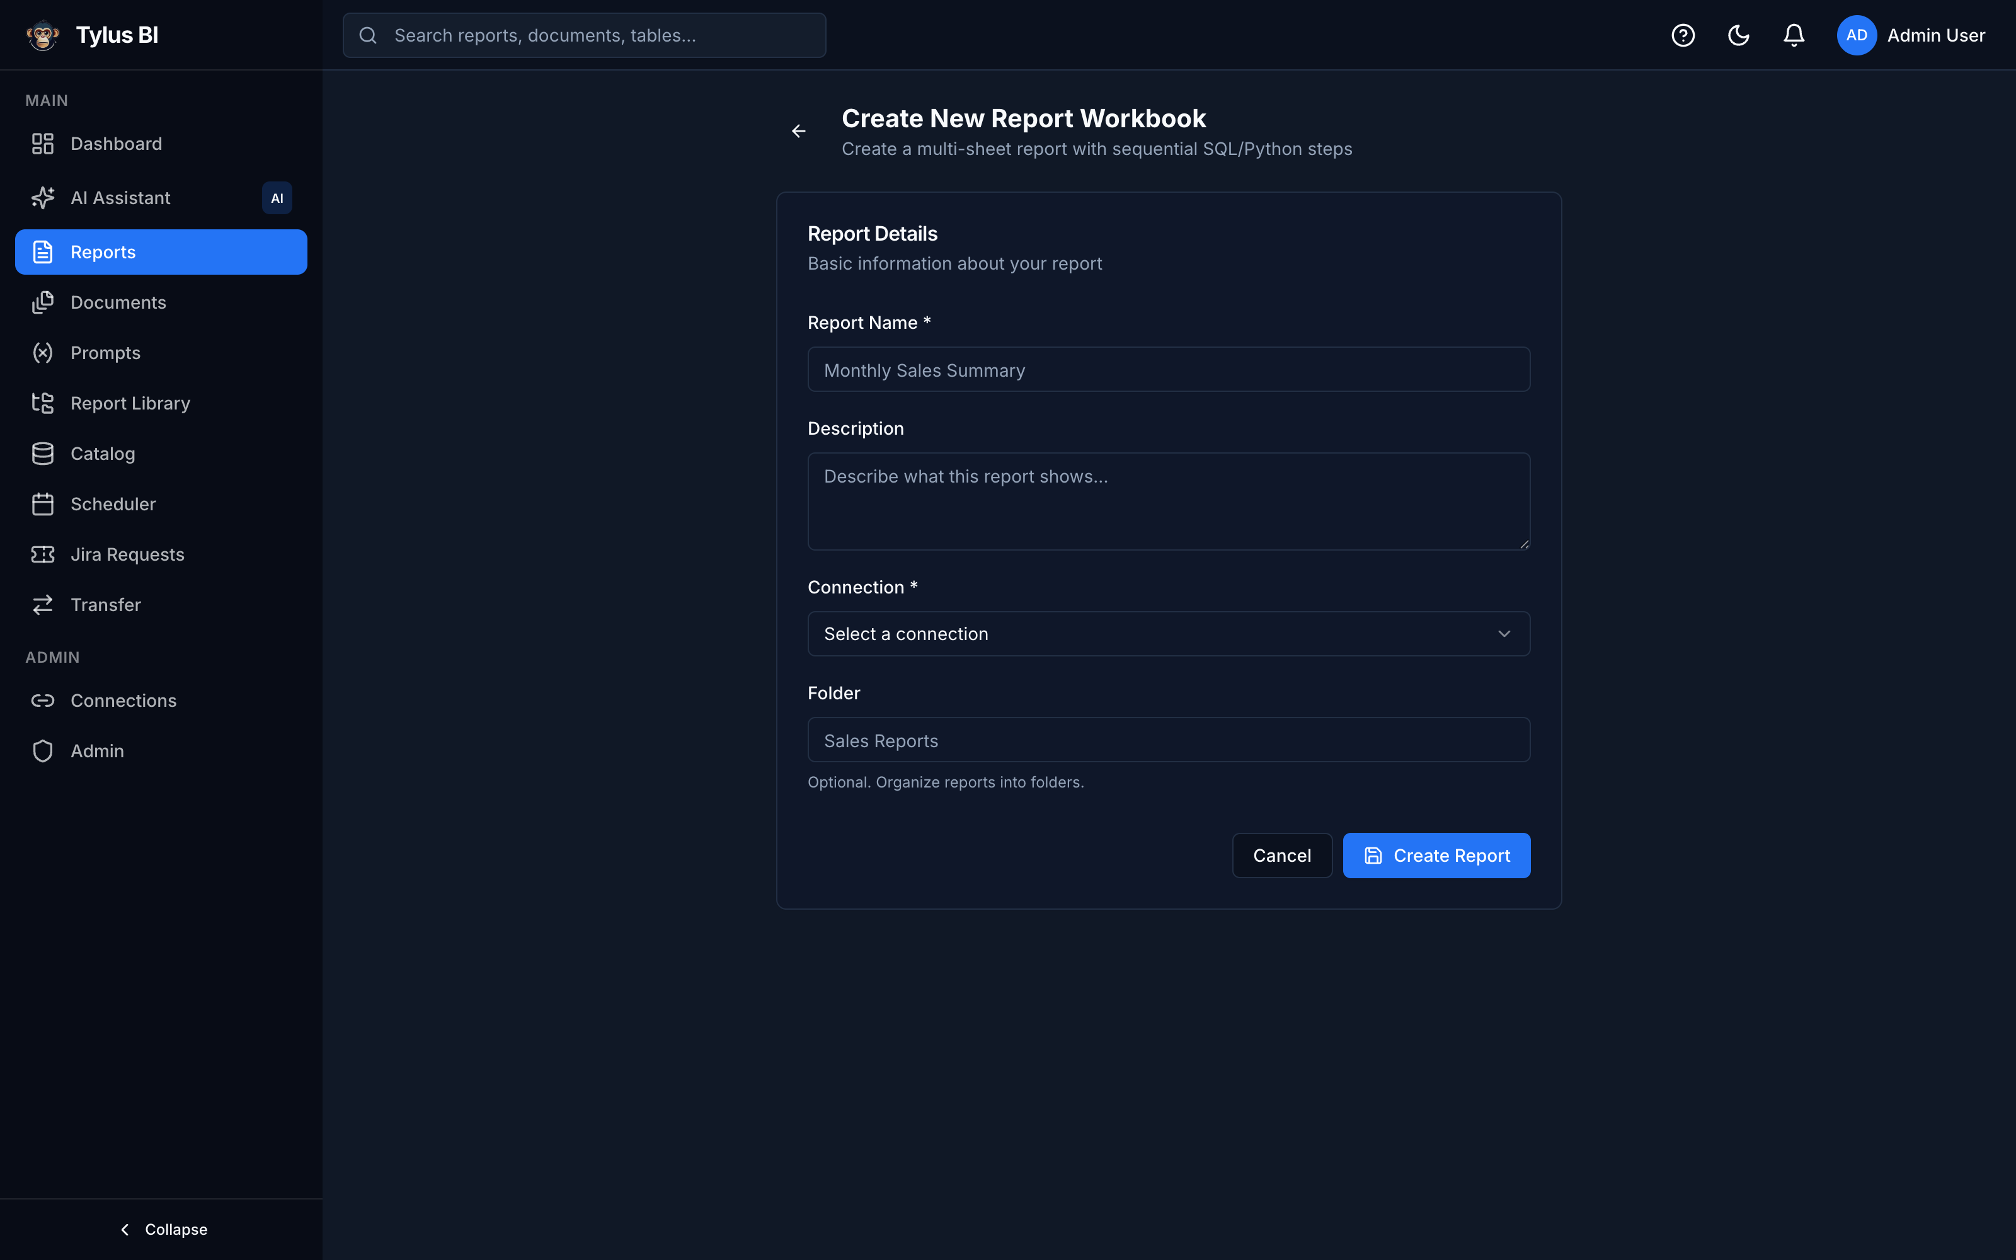Open the Admin page
Screen dimensions: 2016x1260
[161, 751]
